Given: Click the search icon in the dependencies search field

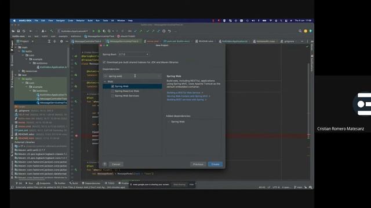Looking at the screenshot, I should 106,76.
